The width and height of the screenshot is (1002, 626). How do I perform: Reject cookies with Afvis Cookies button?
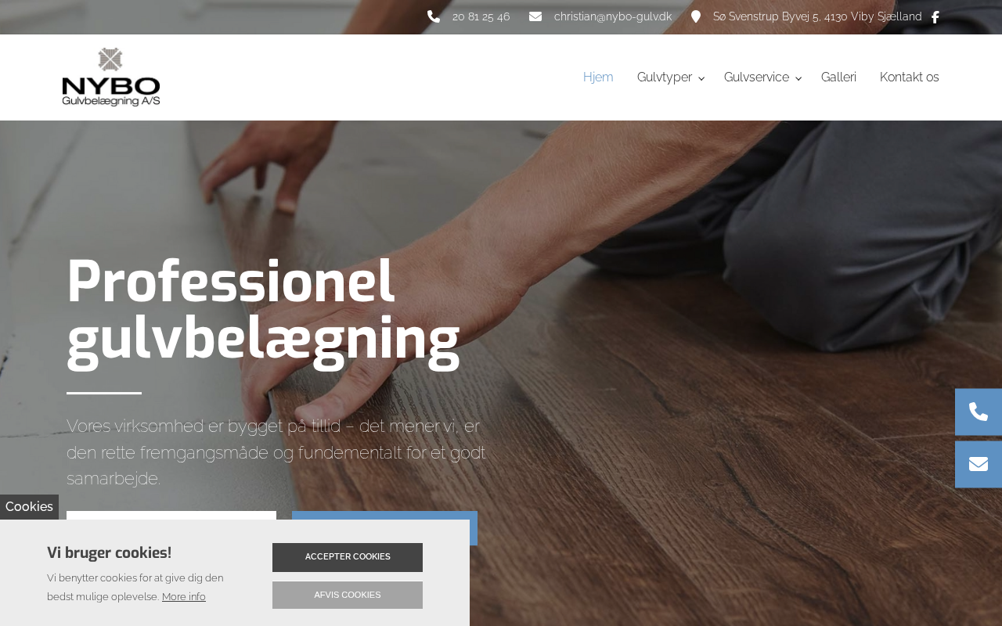(348, 595)
